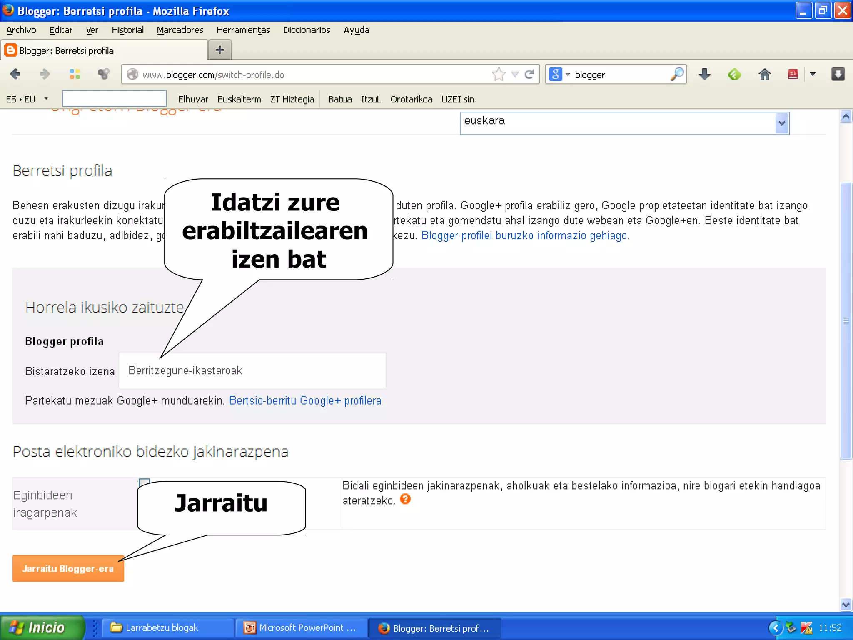Open the Herramientas menu
853x640 pixels.
[243, 30]
